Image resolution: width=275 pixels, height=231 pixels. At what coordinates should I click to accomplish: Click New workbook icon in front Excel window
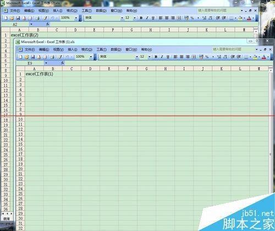point(20,57)
